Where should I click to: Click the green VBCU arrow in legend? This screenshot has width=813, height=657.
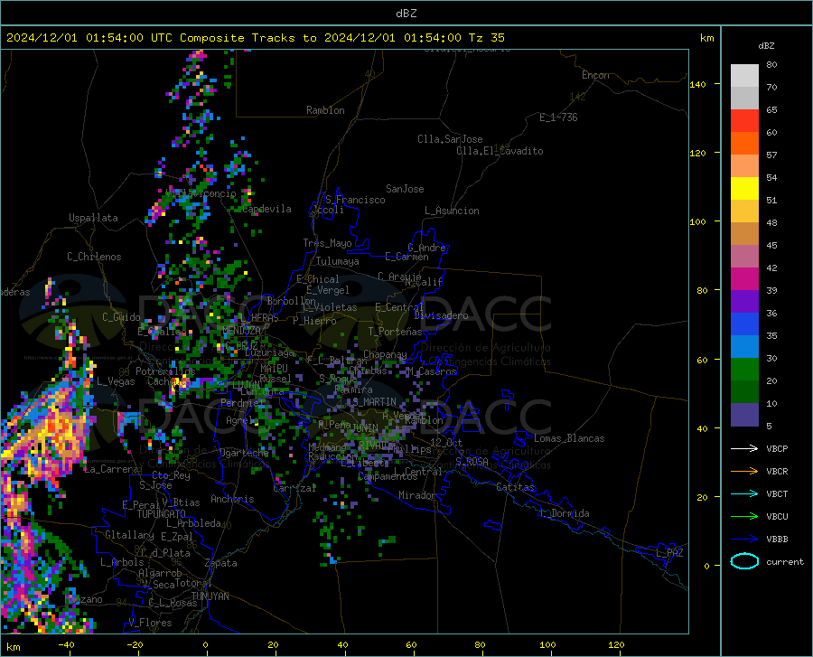(744, 517)
